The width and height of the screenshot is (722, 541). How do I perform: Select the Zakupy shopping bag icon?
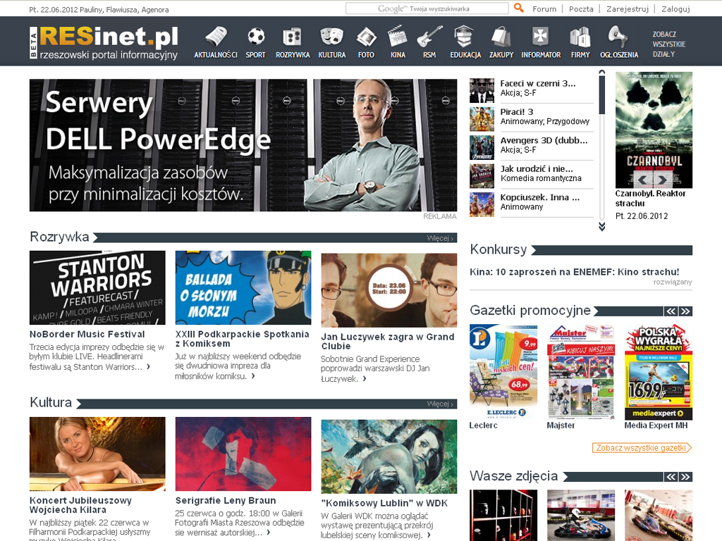click(x=501, y=37)
